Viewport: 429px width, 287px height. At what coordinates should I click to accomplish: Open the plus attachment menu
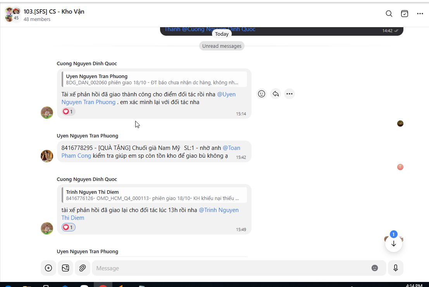(48, 268)
